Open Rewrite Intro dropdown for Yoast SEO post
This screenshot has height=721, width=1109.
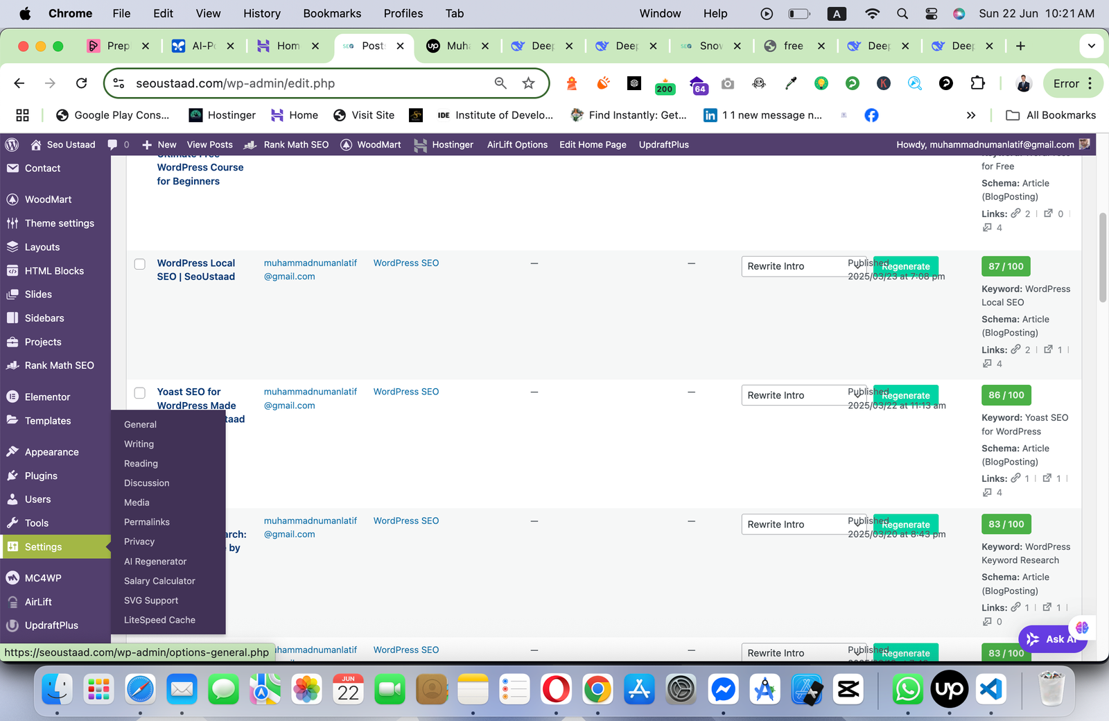tap(803, 395)
